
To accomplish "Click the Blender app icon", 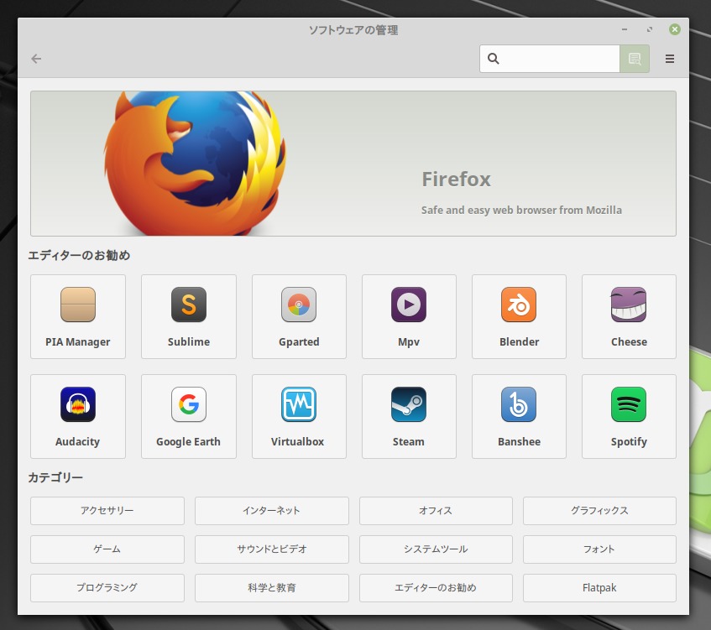I will pyautogui.click(x=519, y=305).
